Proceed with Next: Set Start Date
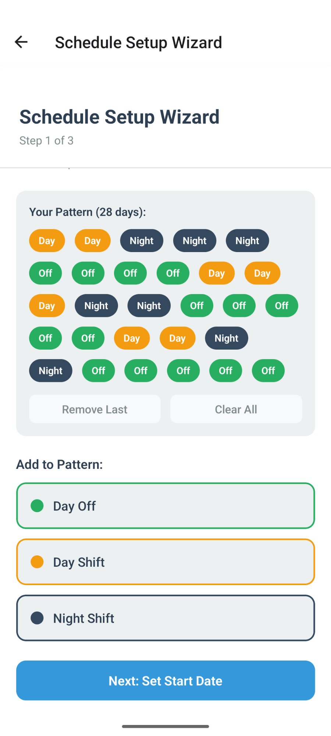This screenshot has height=736, width=331. 165,680
